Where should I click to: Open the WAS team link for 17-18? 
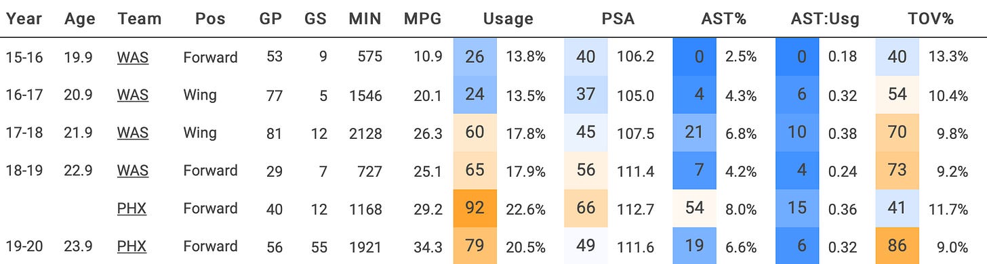click(132, 133)
